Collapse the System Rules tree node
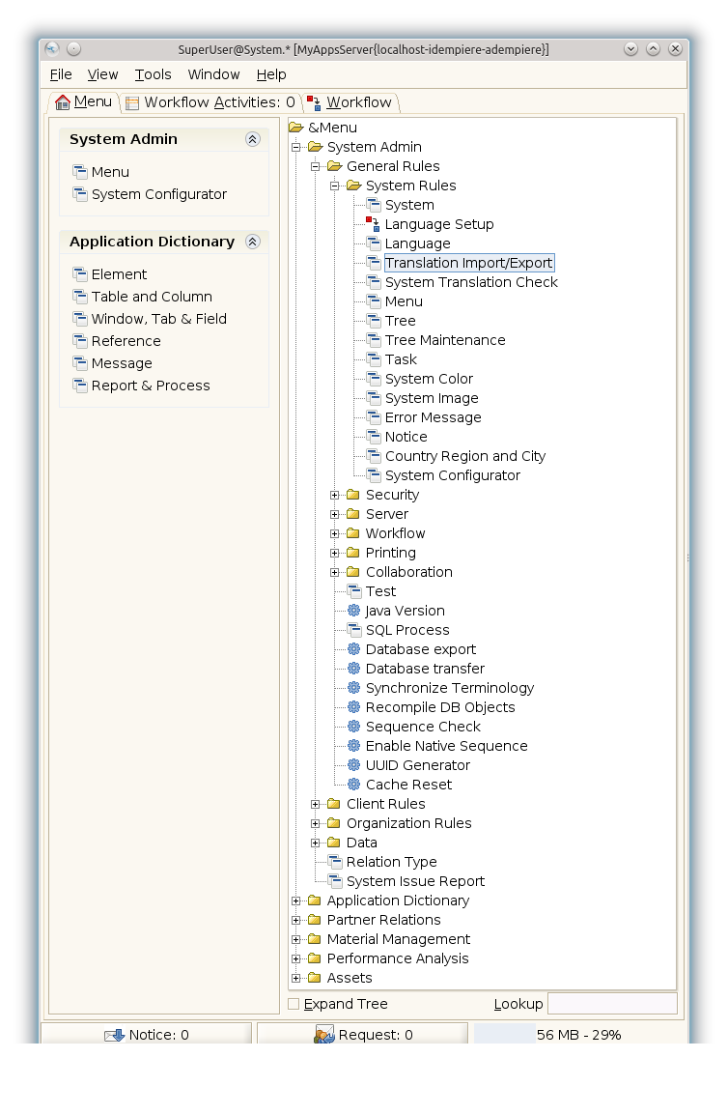Image resolution: width=728 pixels, height=1115 pixels. tap(335, 186)
